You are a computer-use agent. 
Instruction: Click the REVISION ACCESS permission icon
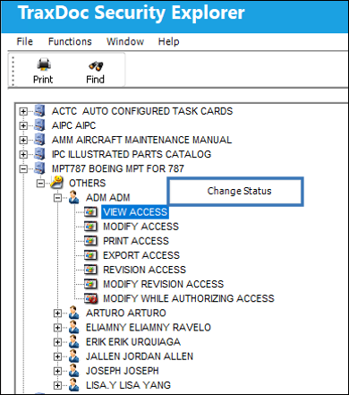[90, 270]
